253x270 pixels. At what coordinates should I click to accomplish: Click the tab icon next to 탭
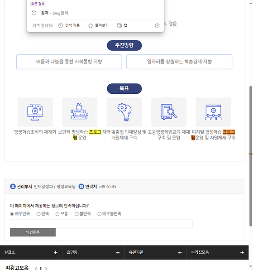tap(119, 25)
